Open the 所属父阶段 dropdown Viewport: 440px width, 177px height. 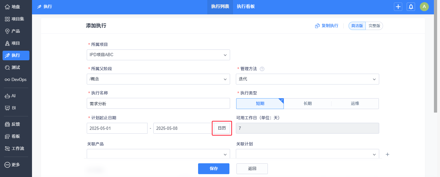tap(158, 79)
